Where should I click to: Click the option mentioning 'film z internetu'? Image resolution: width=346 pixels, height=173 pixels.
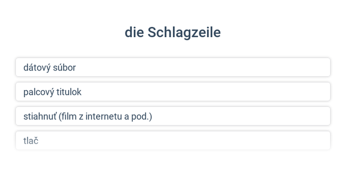click(x=173, y=116)
